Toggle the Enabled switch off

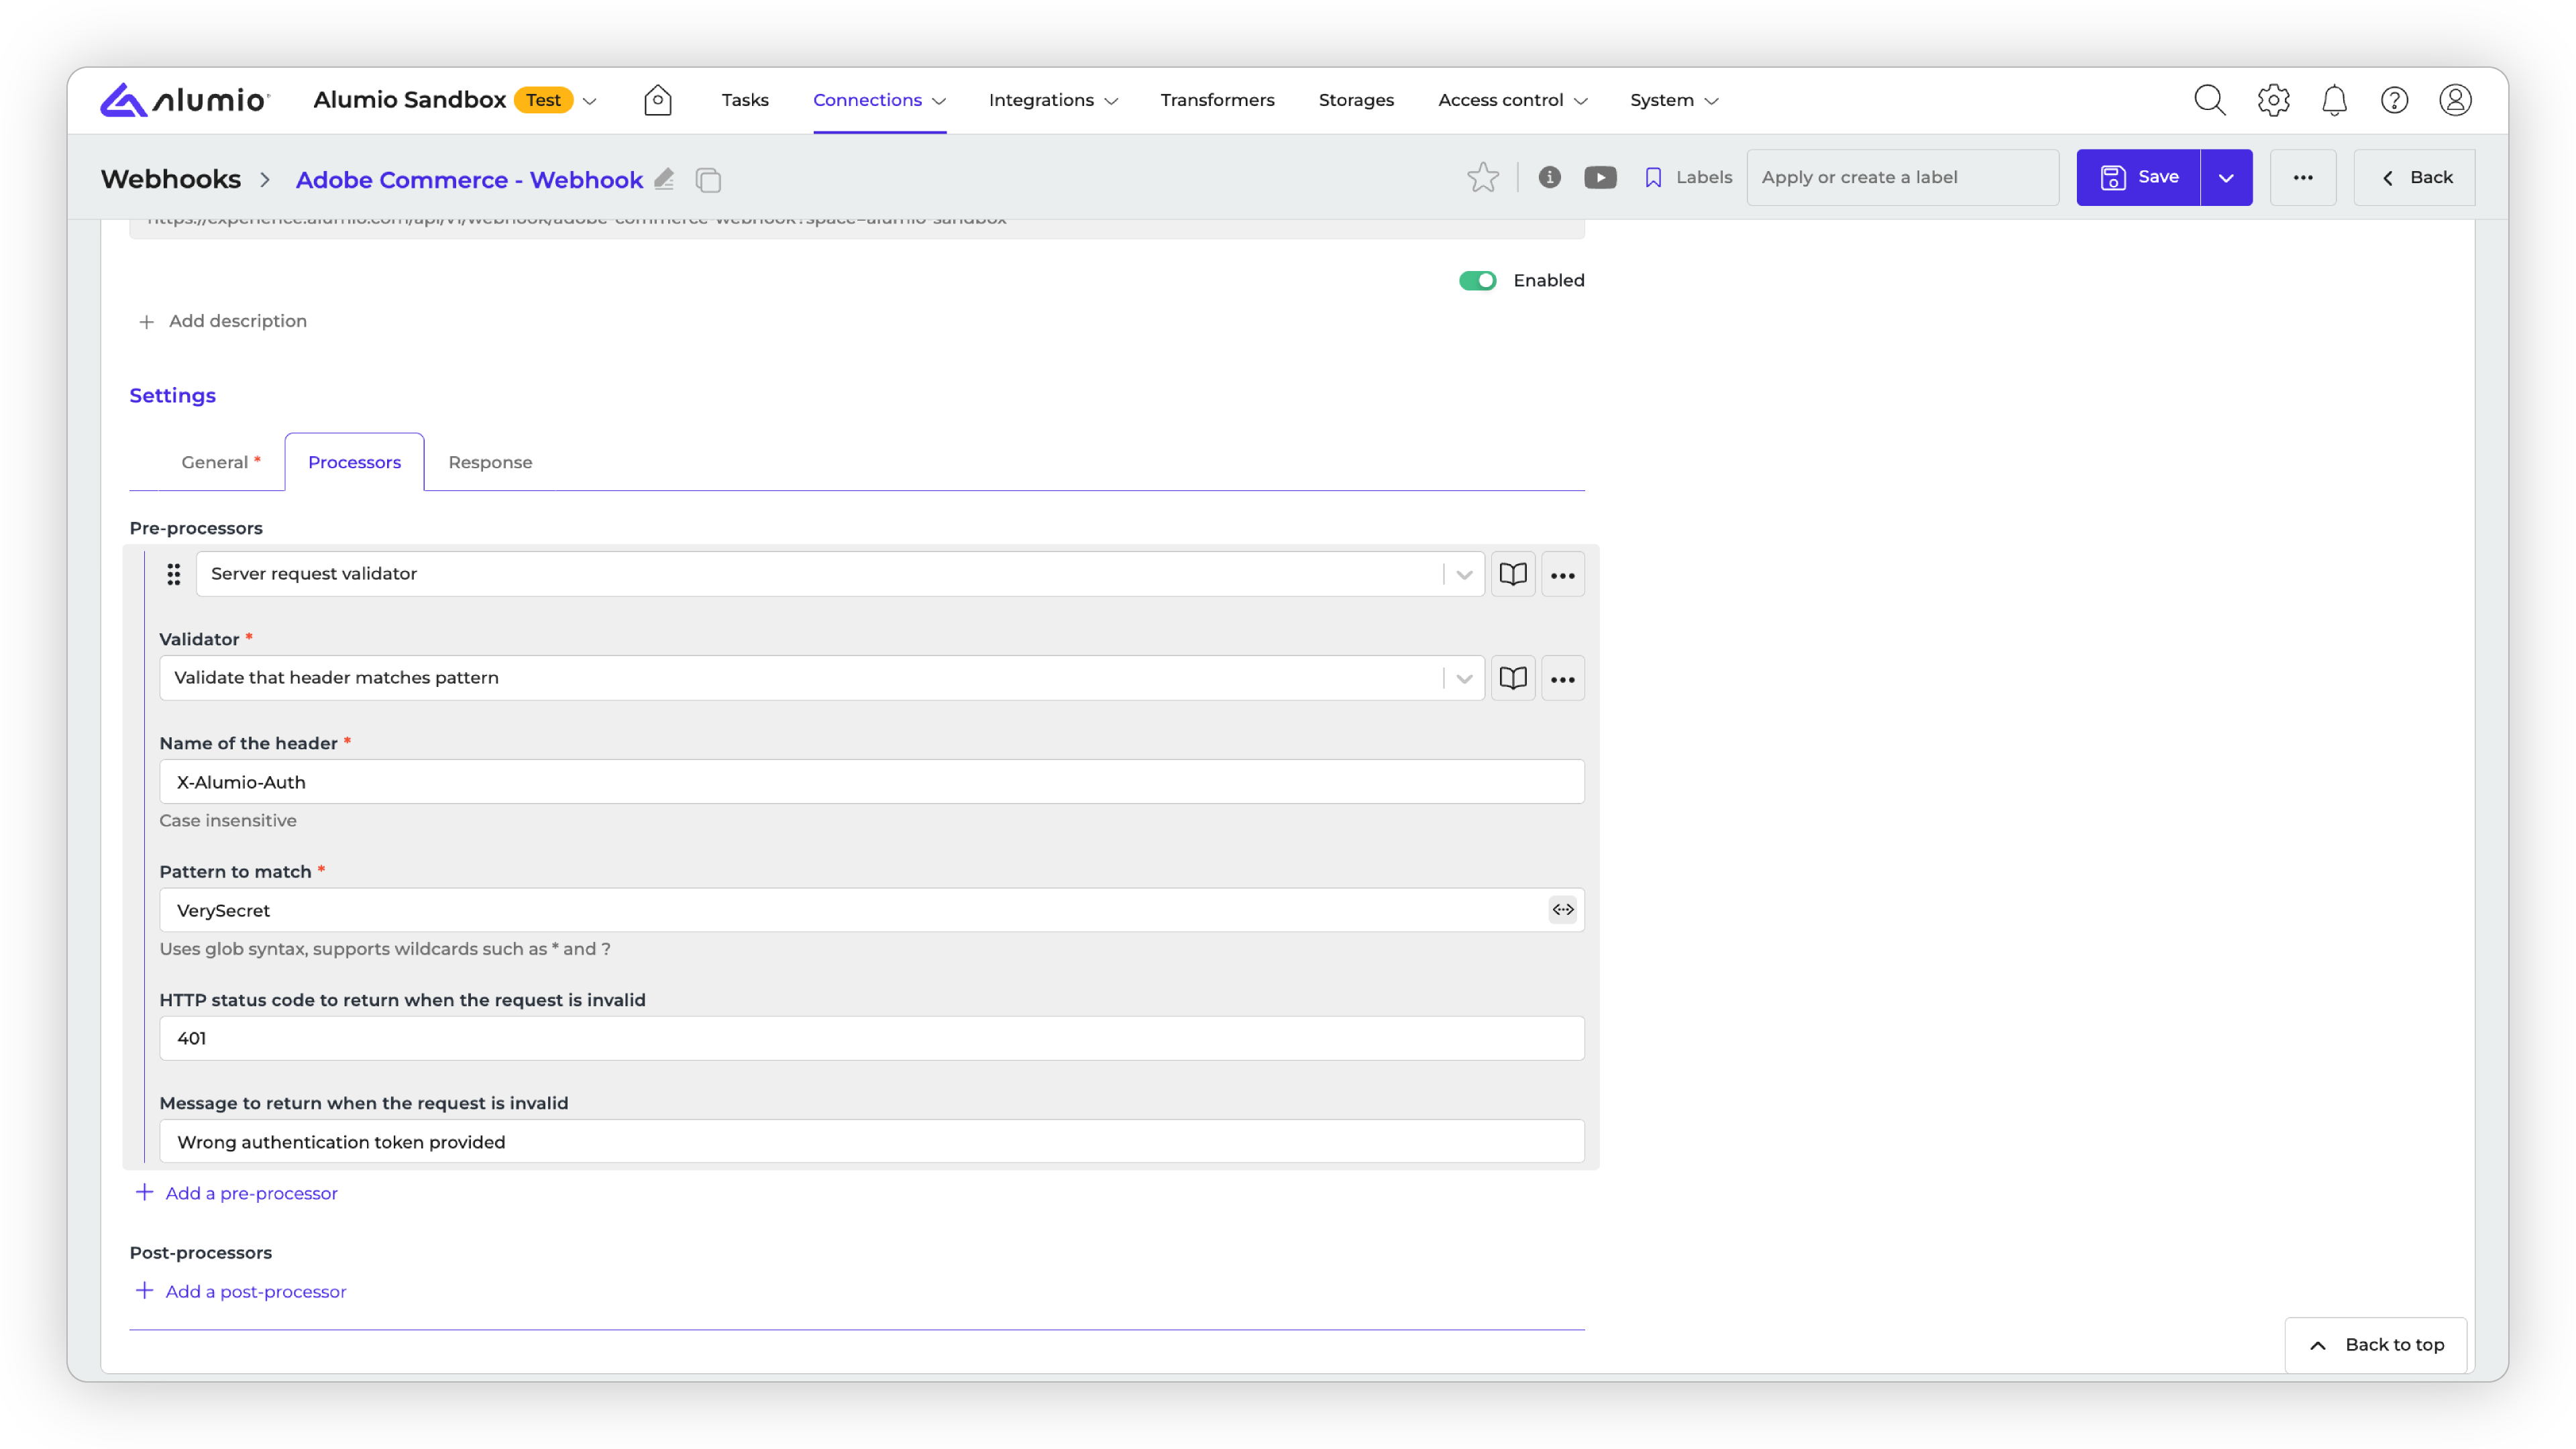coord(1477,281)
